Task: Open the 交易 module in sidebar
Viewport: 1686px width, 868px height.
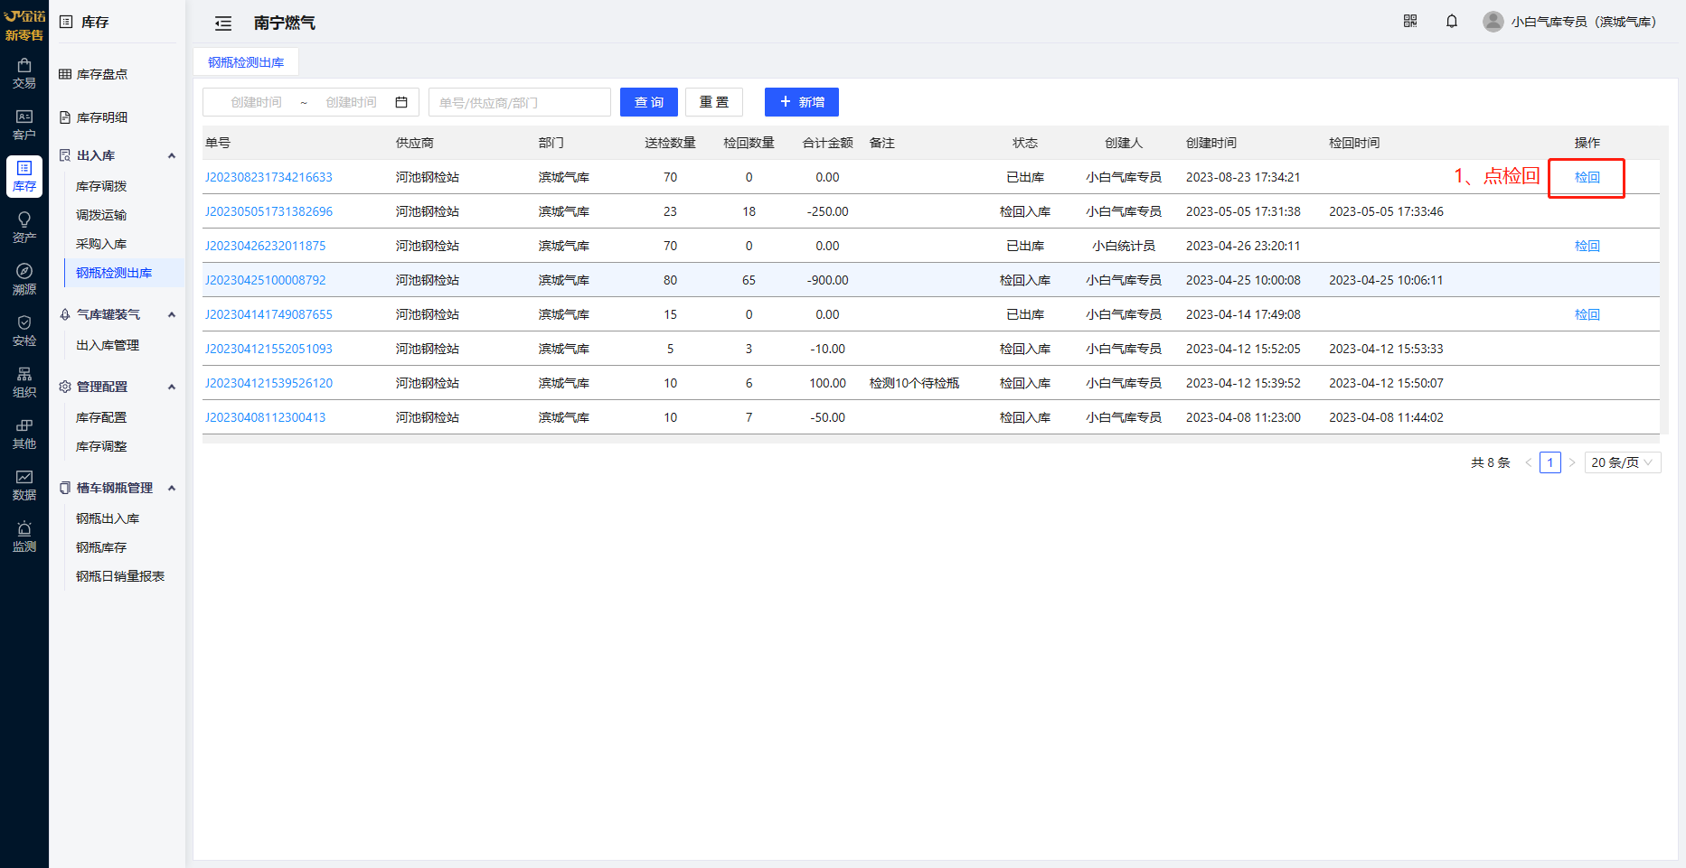Action: click(x=24, y=73)
